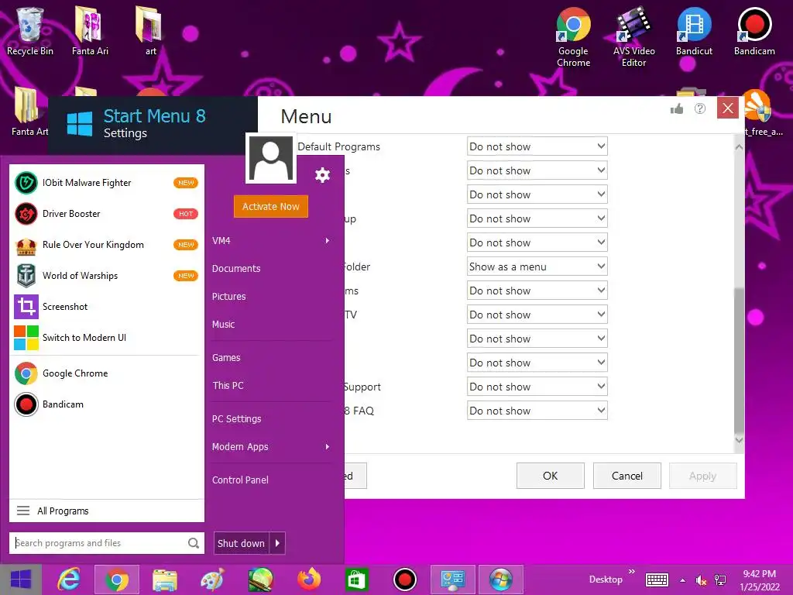793x595 pixels.
Task: Open File Explorer from taskbar
Action: [x=165, y=580]
